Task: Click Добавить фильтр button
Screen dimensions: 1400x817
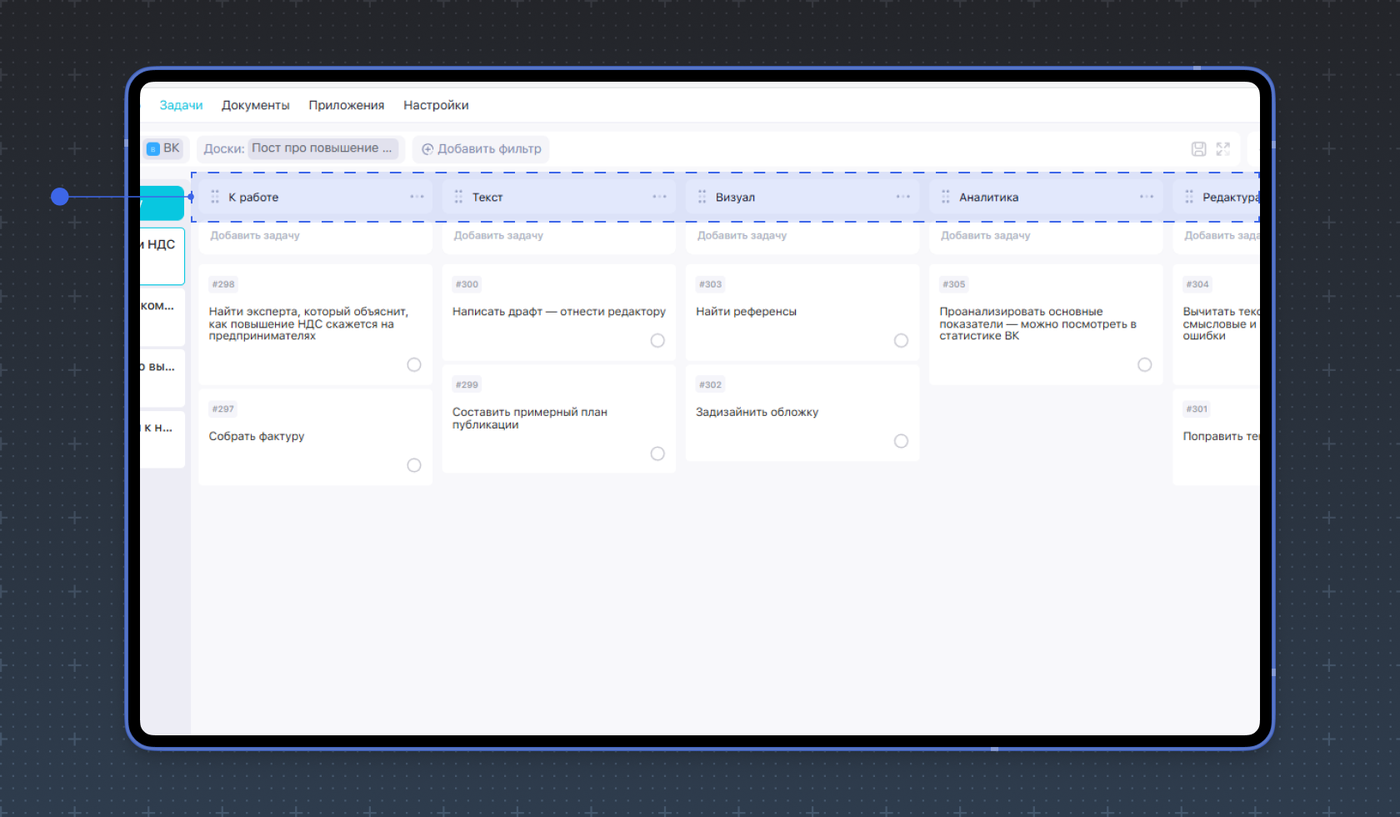Action: tap(481, 149)
